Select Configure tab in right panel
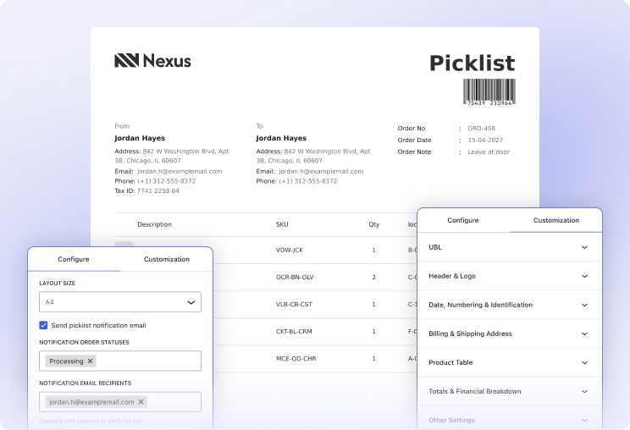Image resolution: width=630 pixels, height=430 pixels. tap(463, 220)
